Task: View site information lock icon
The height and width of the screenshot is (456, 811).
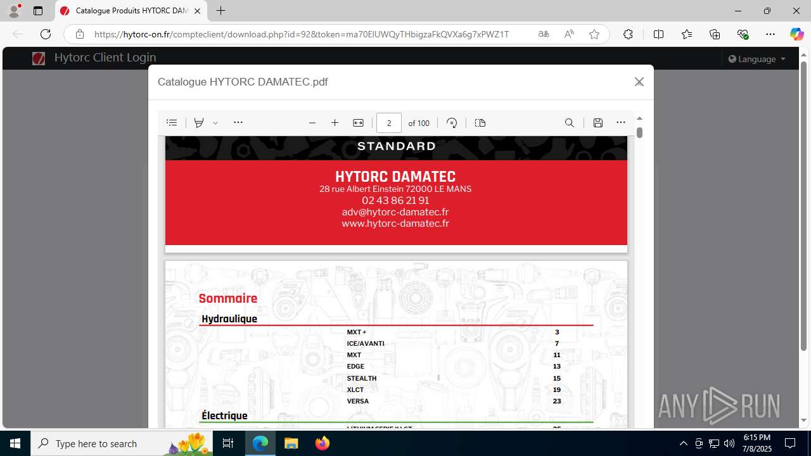Action: [79, 34]
